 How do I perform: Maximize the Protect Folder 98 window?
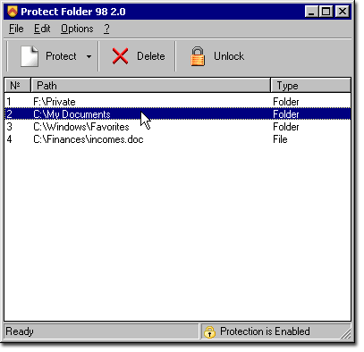326,12
